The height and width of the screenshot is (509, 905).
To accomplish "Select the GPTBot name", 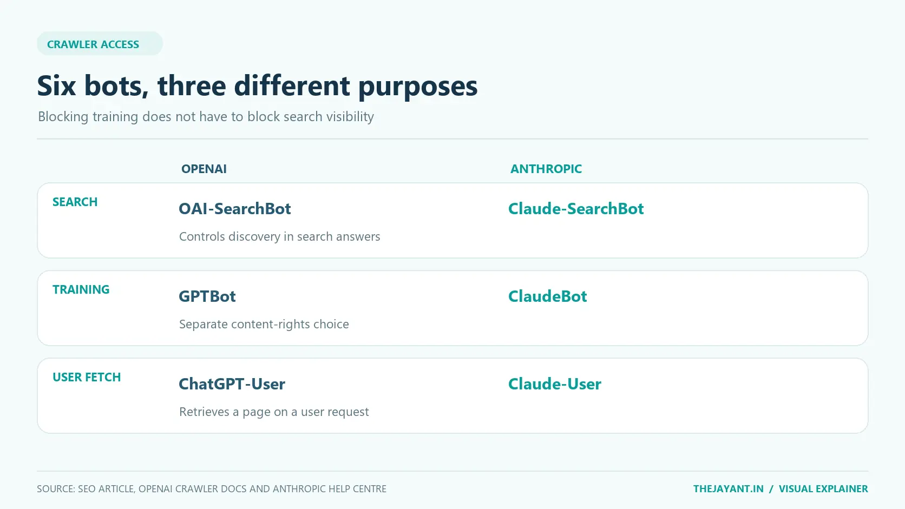I will pos(207,296).
